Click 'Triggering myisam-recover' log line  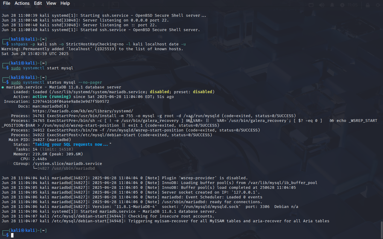tap(165, 221)
